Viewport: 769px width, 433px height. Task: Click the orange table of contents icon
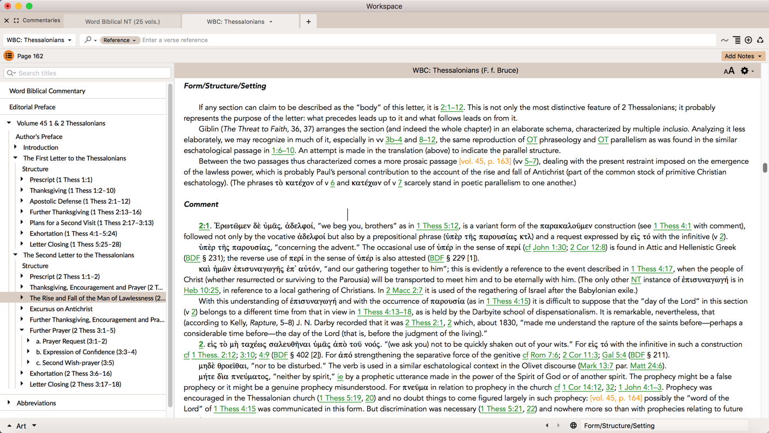click(9, 56)
